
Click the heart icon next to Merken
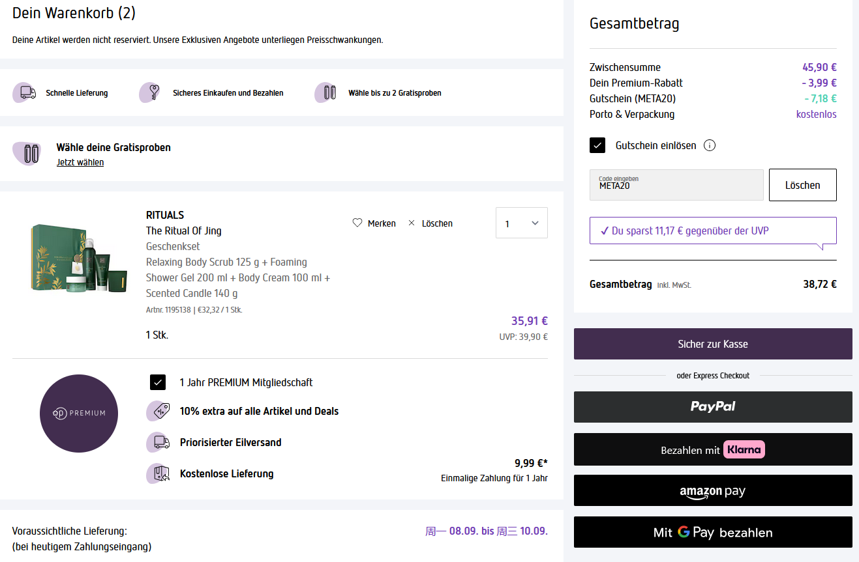[357, 223]
